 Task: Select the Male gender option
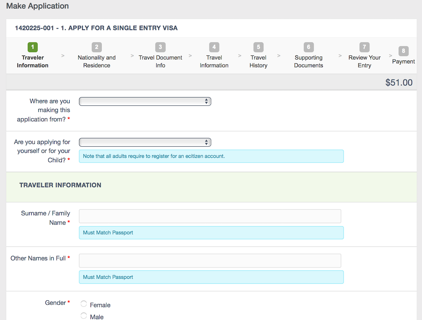(84, 316)
